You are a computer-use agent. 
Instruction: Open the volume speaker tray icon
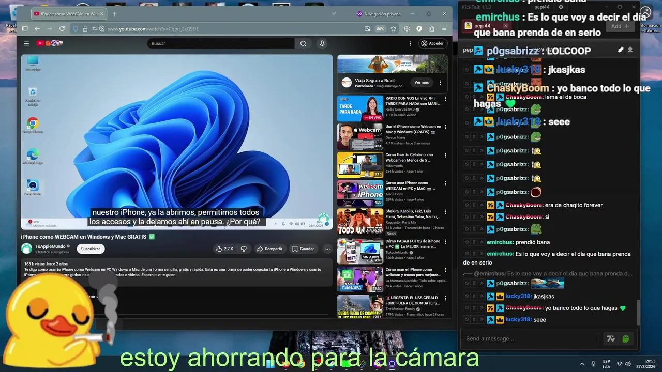point(628,364)
